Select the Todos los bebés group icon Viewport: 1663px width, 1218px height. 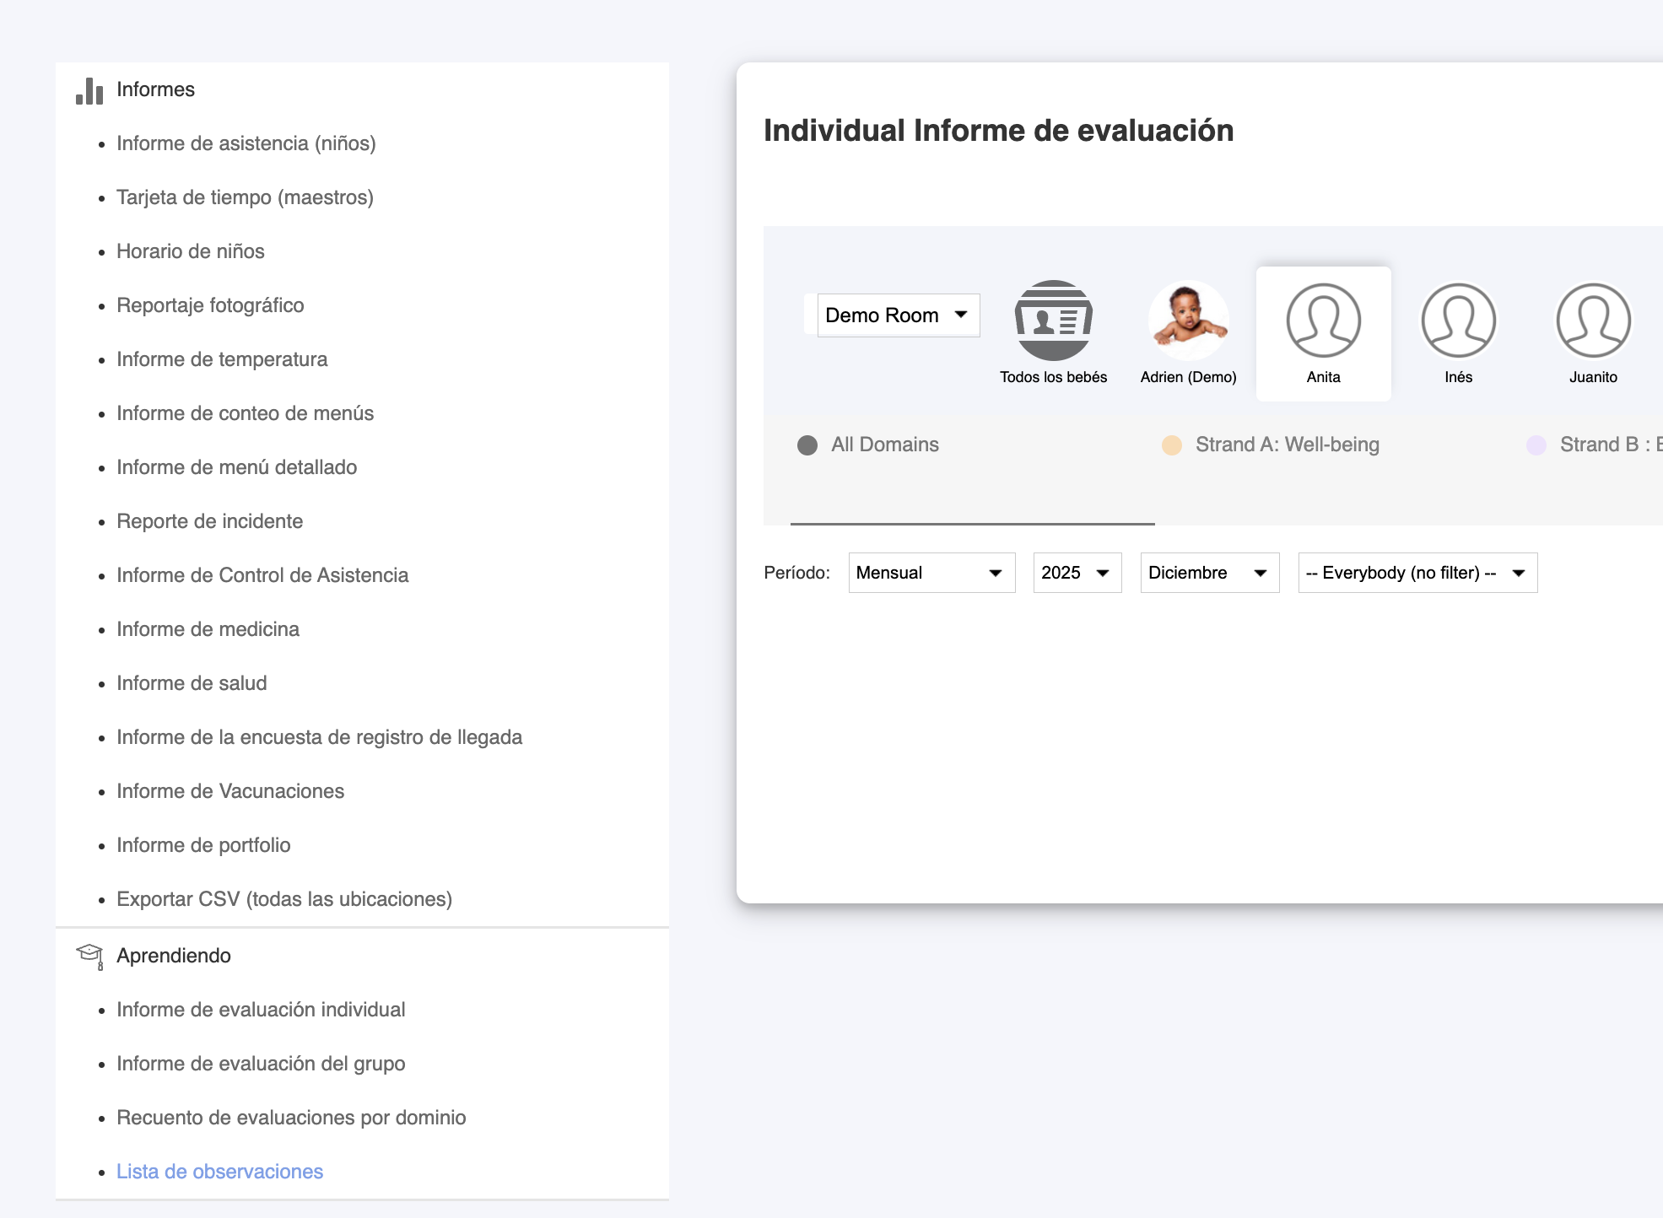(1053, 321)
